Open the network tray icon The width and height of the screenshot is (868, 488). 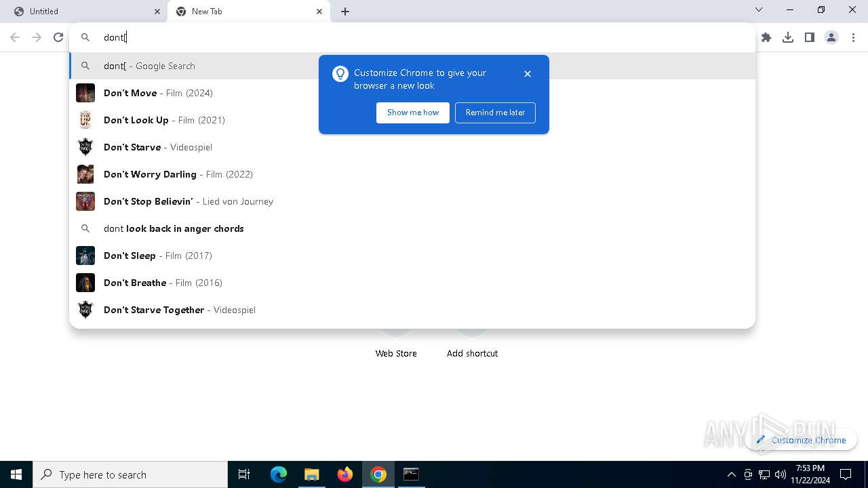(764, 474)
